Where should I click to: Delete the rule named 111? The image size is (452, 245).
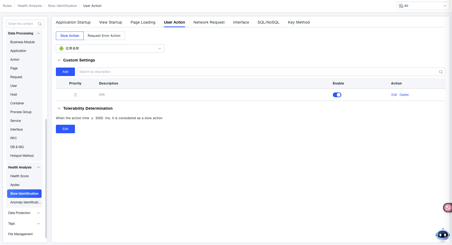click(x=404, y=95)
